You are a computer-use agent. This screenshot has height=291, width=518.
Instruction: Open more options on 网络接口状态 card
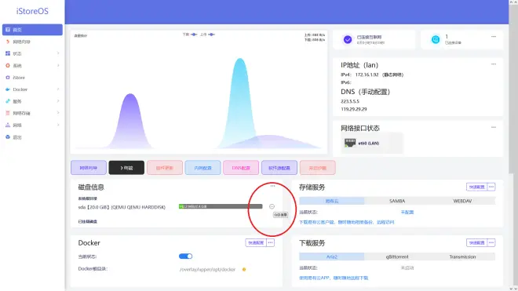[x=494, y=127]
